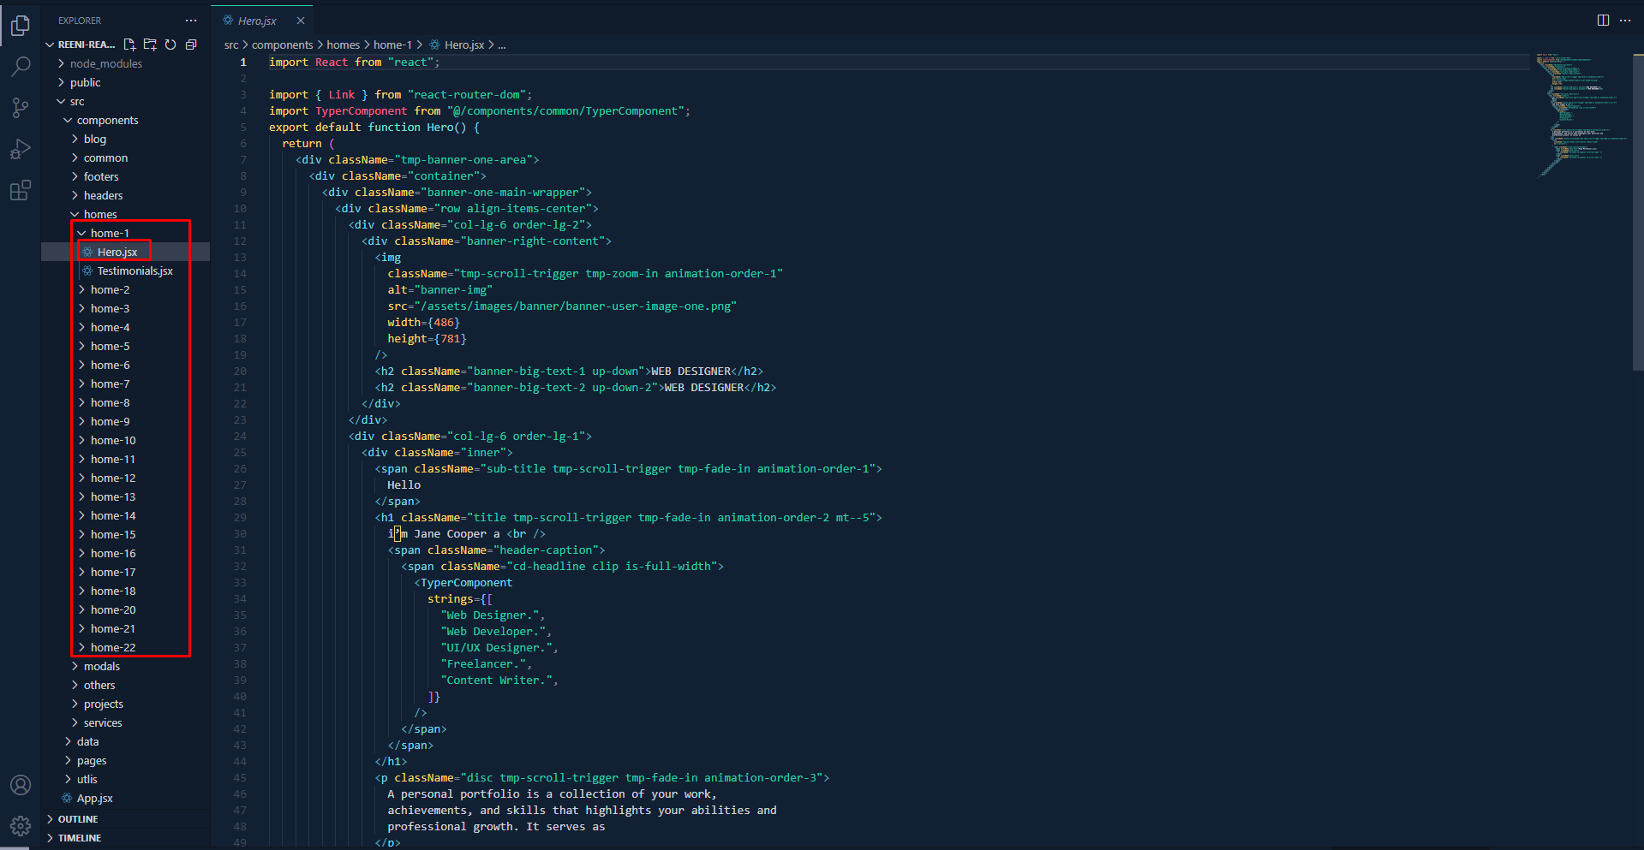The height and width of the screenshot is (850, 1644).
Task: Expand the node_modules folder
Action: point(105,63)
